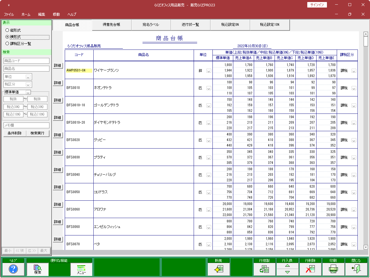Click product code BFS0070 cell
This screenshot has width=370, height=278.
(73, 244)
